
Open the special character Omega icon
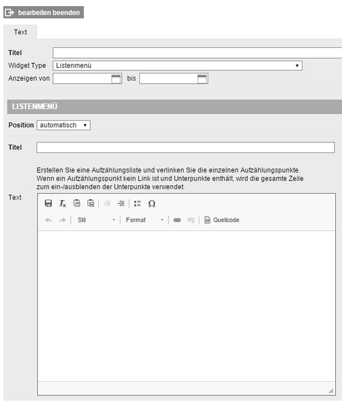151,204
